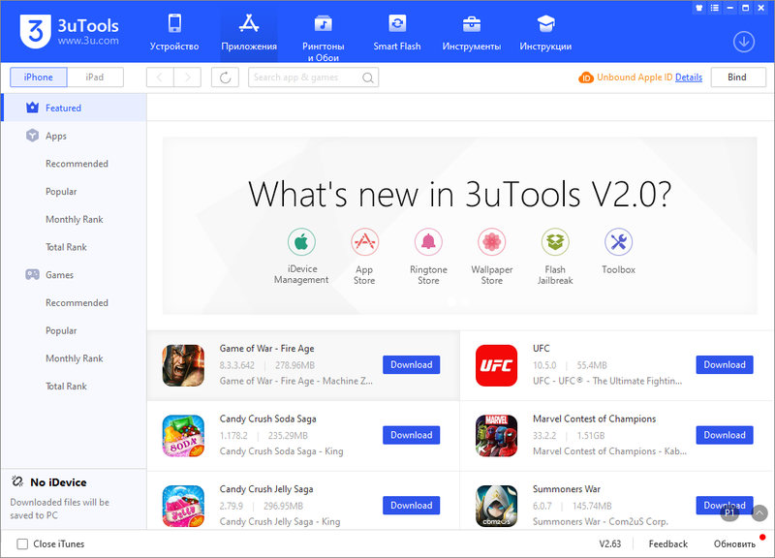Open the downloads arrow icon
Image resolution: width=775 pixels, height=558 pixels.
[744, 42]
